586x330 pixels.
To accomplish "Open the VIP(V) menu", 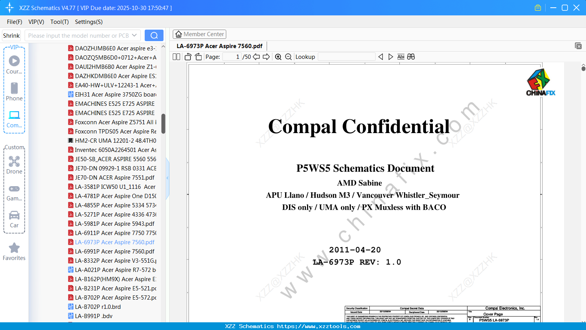I will click(36, 22).
